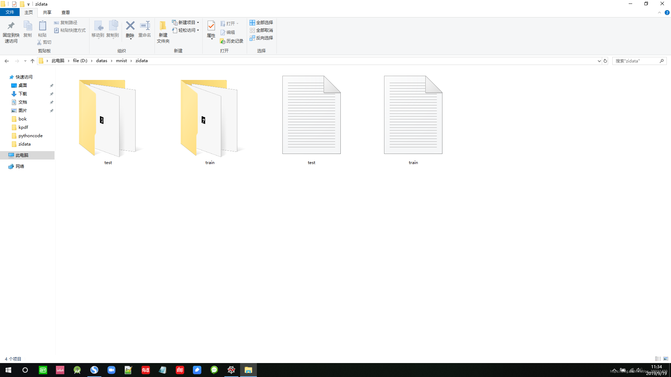The width and height of the screenshot is (671, 377).
Task: Expand Easy Access (轻松访问) dropdown
Action: (198, 30)
